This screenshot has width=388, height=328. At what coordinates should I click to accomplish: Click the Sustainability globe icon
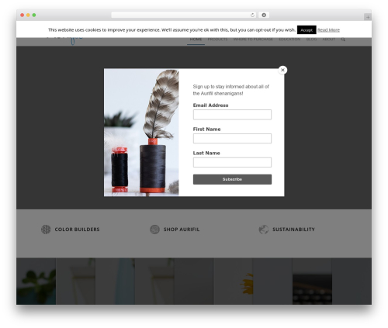pyautogui.click(x=264, y=230)
